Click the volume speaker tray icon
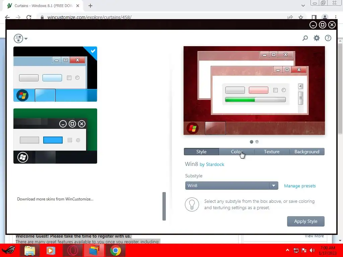The width and height of the screenshot is (343, 257). pyautogui.click(x=312, y=250)
